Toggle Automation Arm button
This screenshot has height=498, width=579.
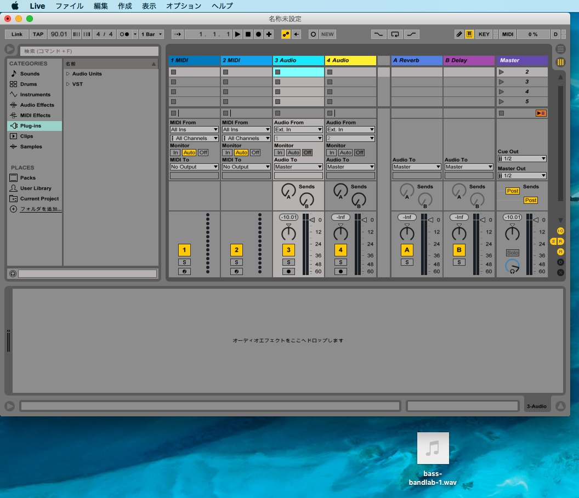click(x=286, y=35)
